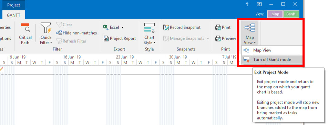Open the Chart Style icon
328x125 pixels.
point(150,28)
